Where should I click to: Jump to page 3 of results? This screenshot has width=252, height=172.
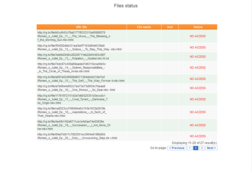coord(202,148)
